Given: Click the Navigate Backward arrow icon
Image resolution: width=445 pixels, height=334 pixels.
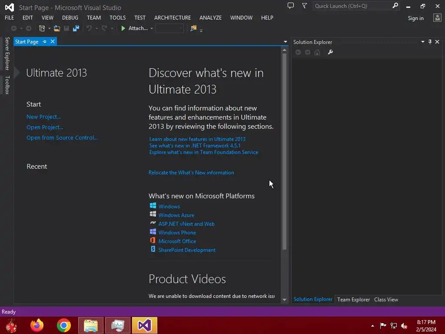Looking at the screenshot, I should point(13,28).
